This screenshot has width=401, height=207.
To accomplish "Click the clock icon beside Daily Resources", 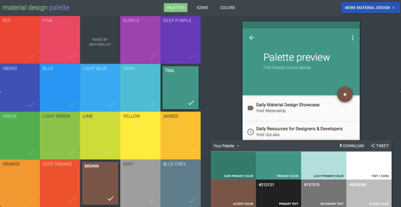I will (251, 132).
